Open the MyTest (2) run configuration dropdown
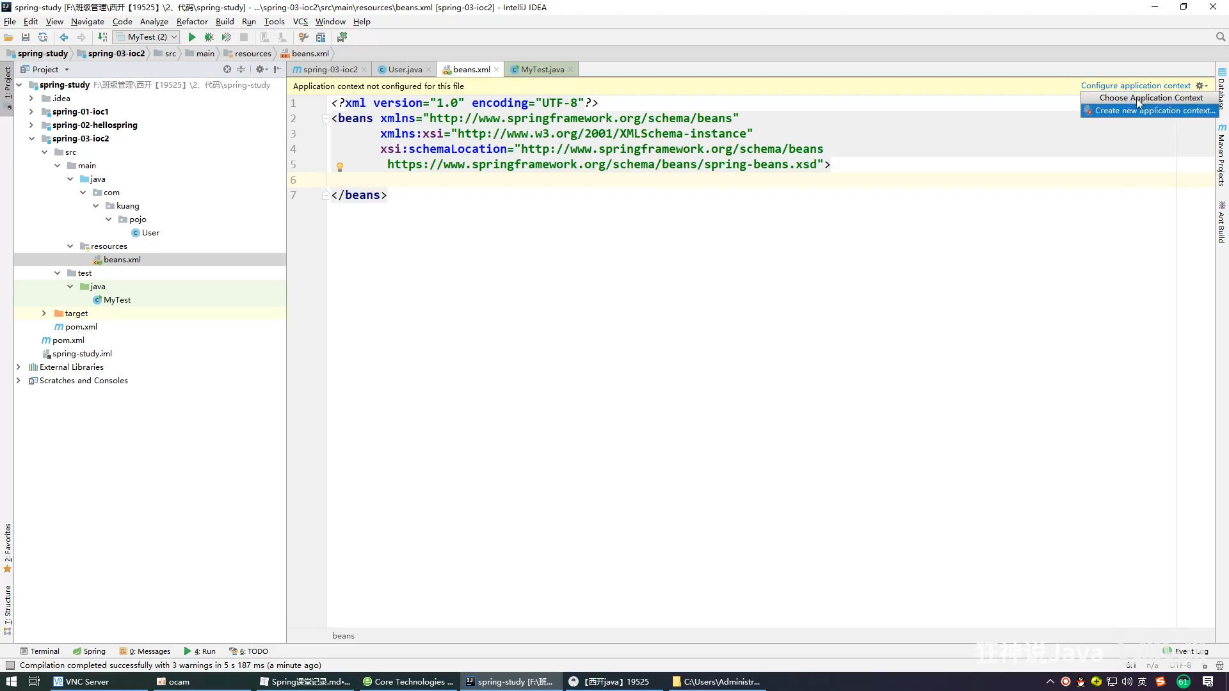 coord(146,37)
